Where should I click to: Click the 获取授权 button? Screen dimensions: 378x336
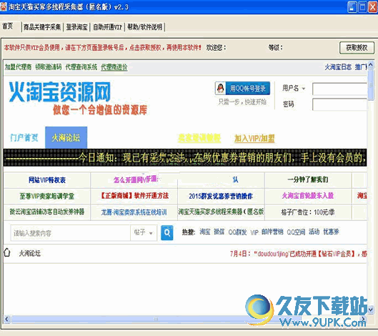(357, 47)
